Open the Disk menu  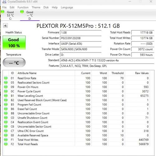click(46, 7)
